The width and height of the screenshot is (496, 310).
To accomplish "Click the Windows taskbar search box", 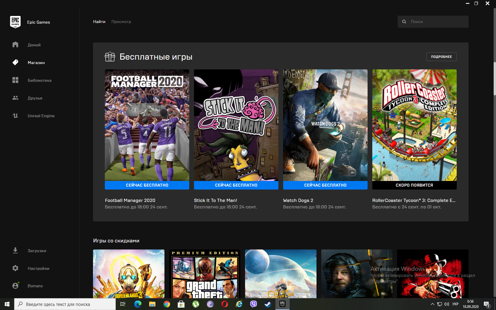I will coord(65,304).
